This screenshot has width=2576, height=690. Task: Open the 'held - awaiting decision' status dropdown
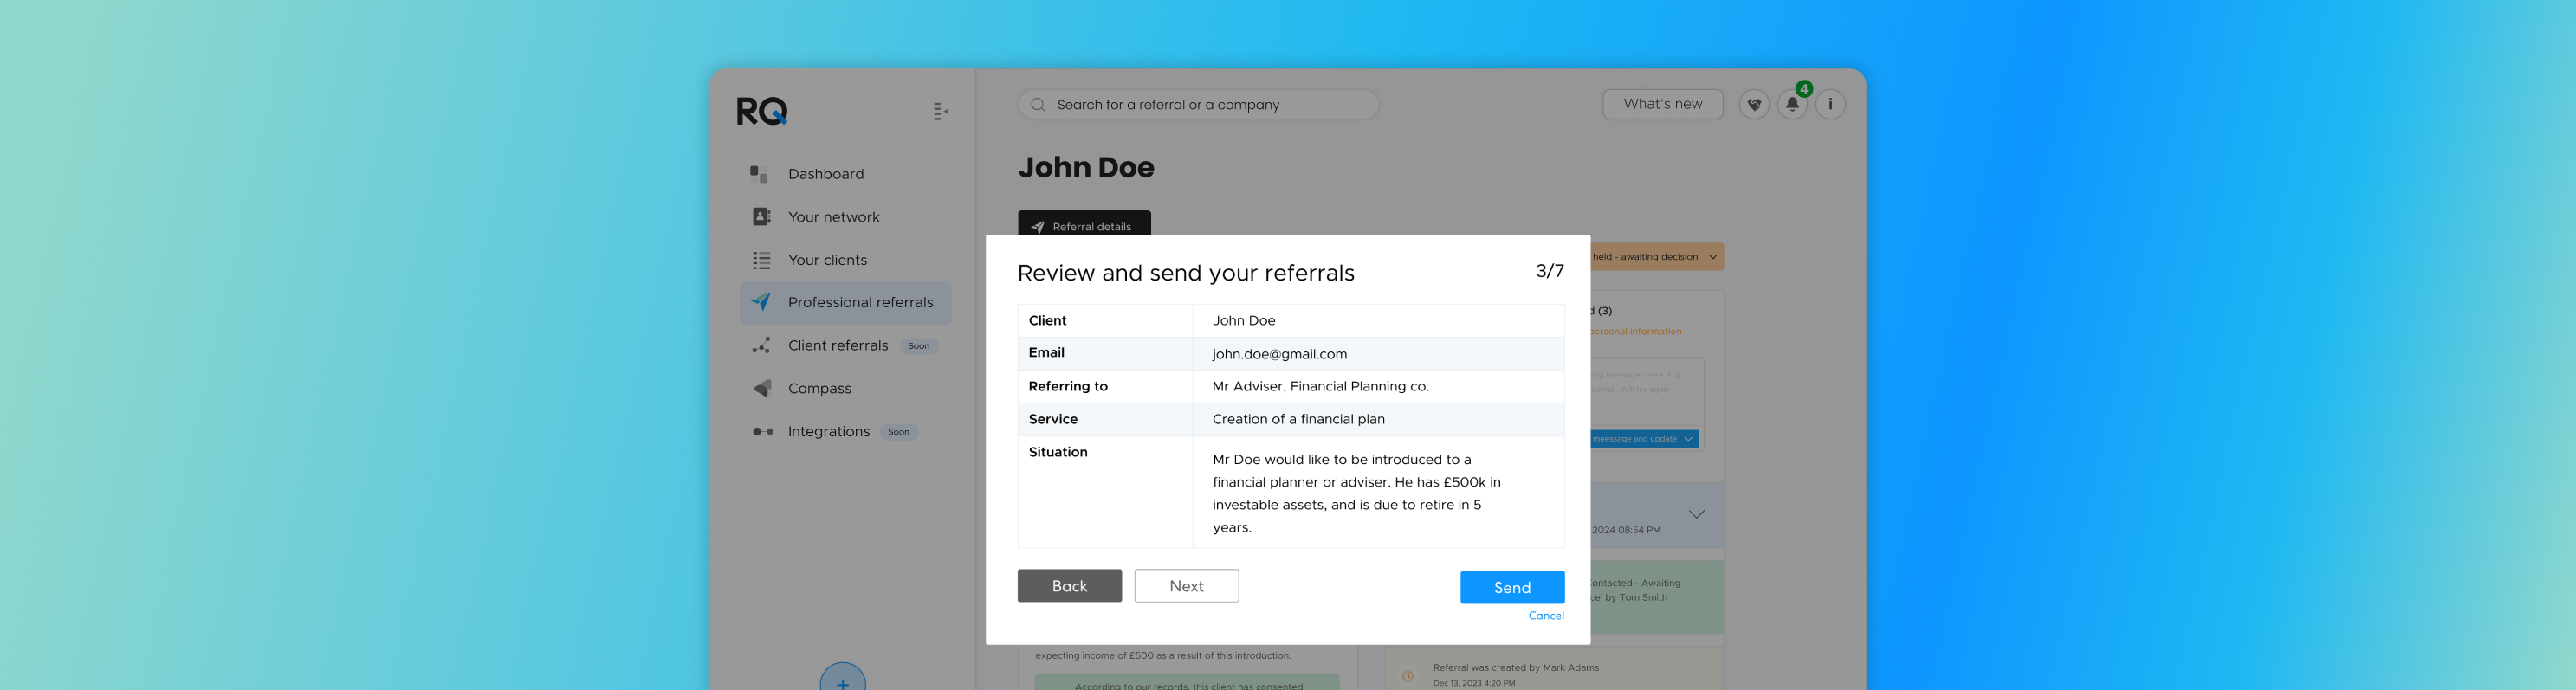click(1657, 257)
